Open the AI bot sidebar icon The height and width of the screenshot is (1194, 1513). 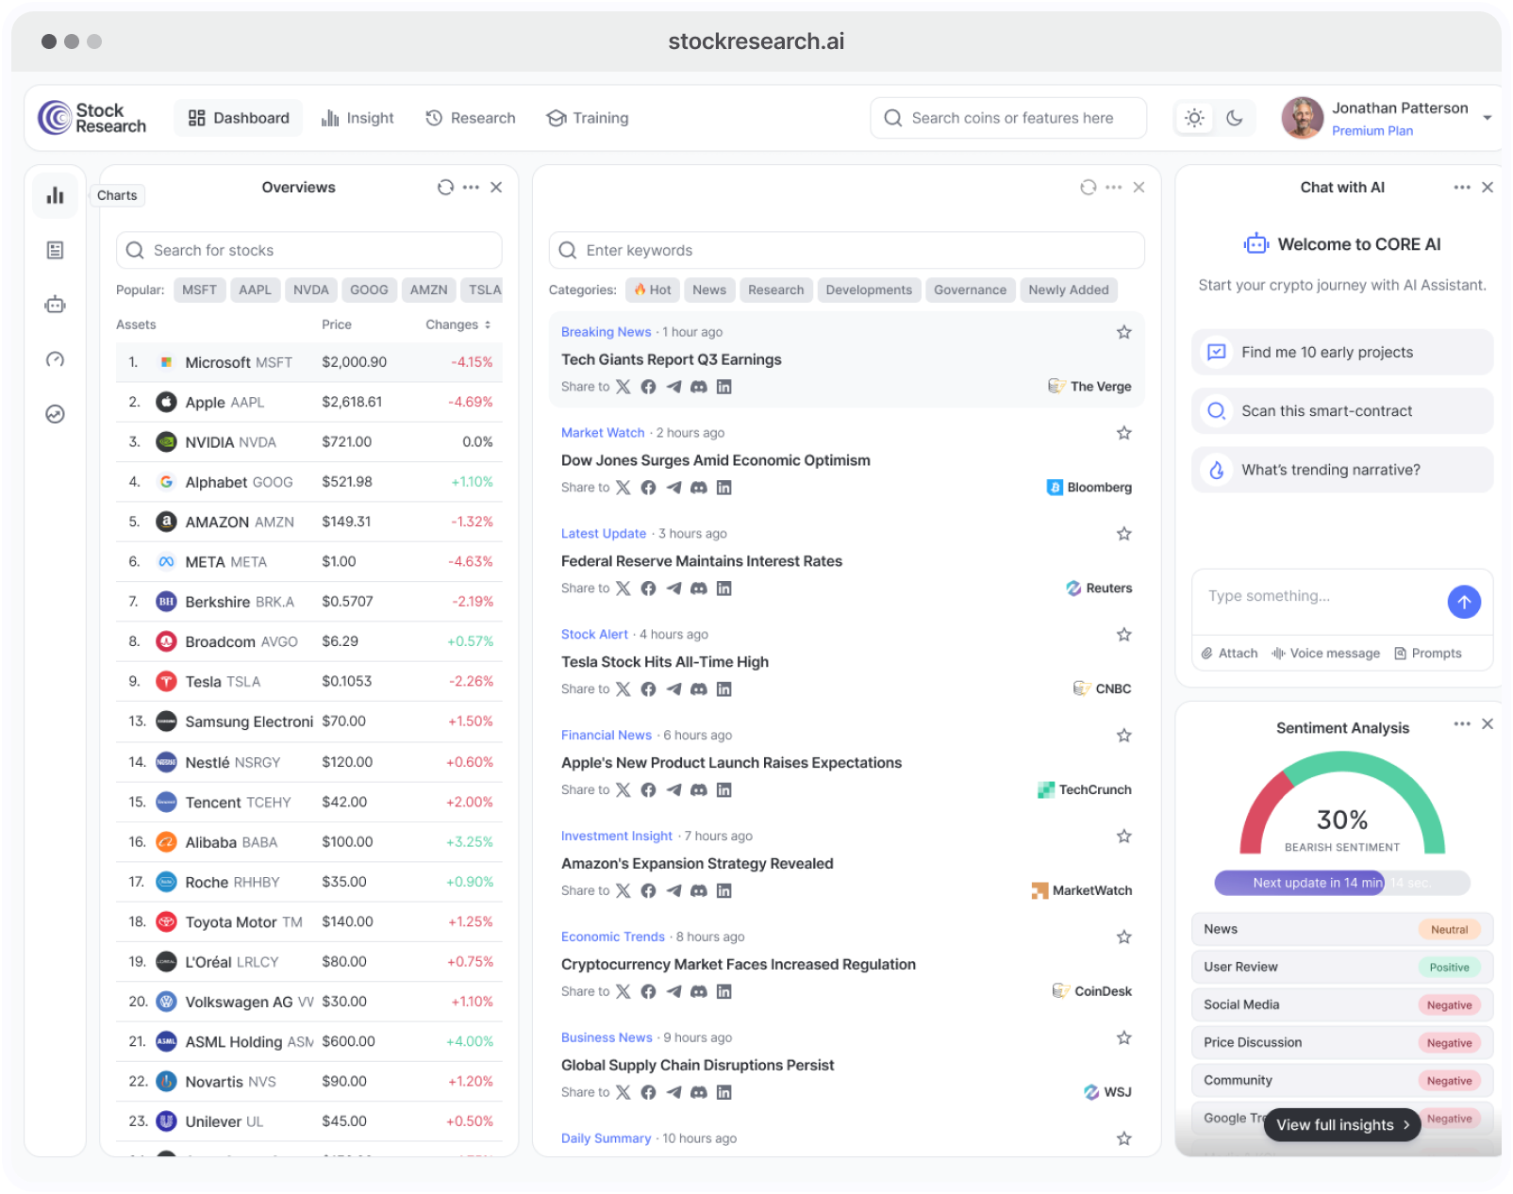click(55, 305)
